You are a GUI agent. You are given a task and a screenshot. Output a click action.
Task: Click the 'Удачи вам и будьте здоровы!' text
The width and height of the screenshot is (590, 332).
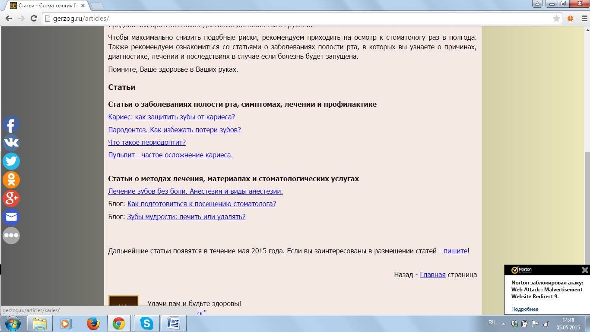click(x=194, y=304)
